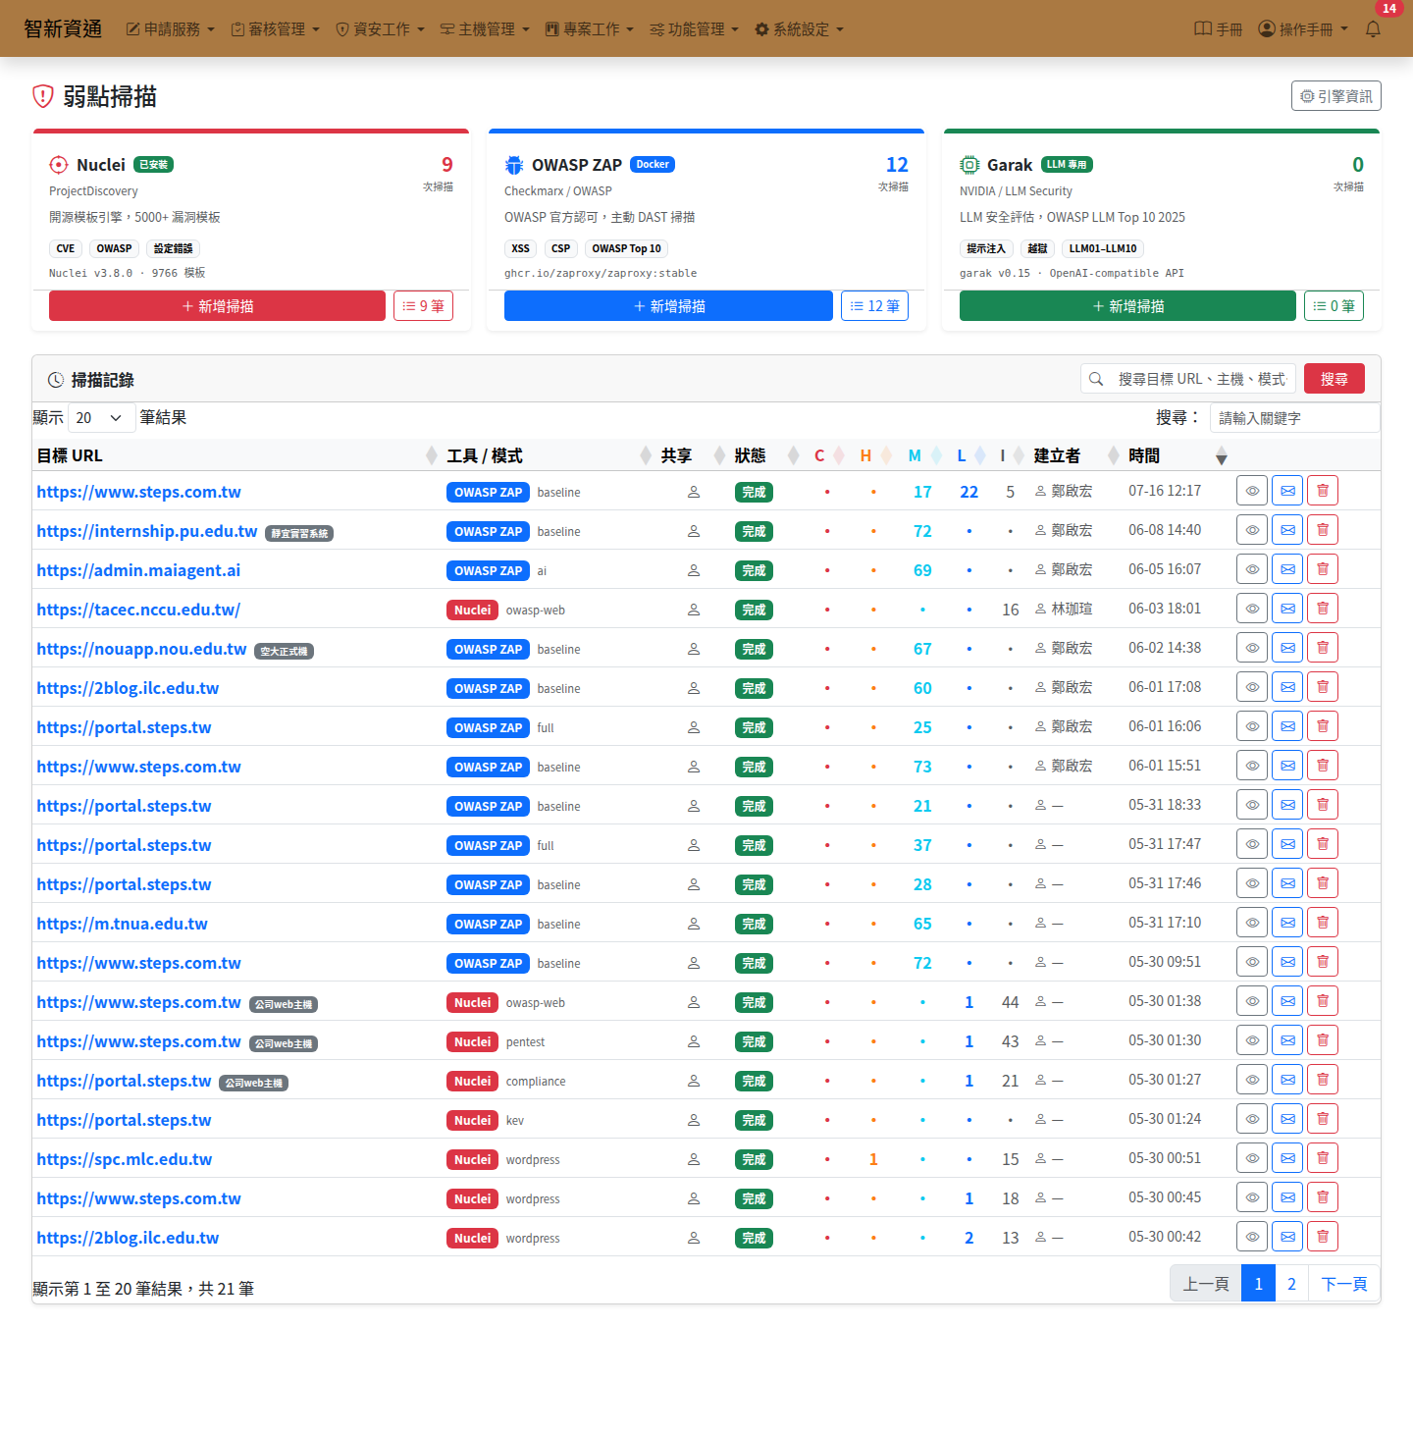Sort records by the 工具 / 模式 column
The width and height of the screenshot is (1413, 1434).
[x=549, y=455]
